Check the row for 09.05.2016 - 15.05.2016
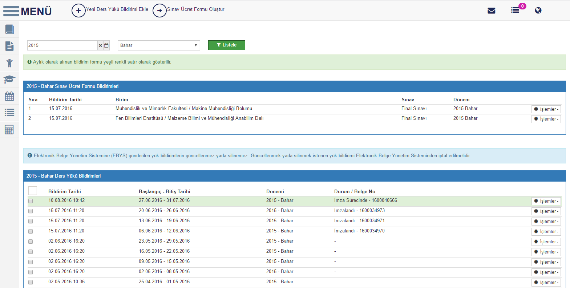This screenshot has height=288, width=570. point(31,262)
